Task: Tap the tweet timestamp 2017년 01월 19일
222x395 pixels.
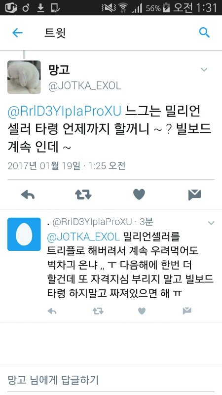Action: pyautogui.click(x=44, y=166)
